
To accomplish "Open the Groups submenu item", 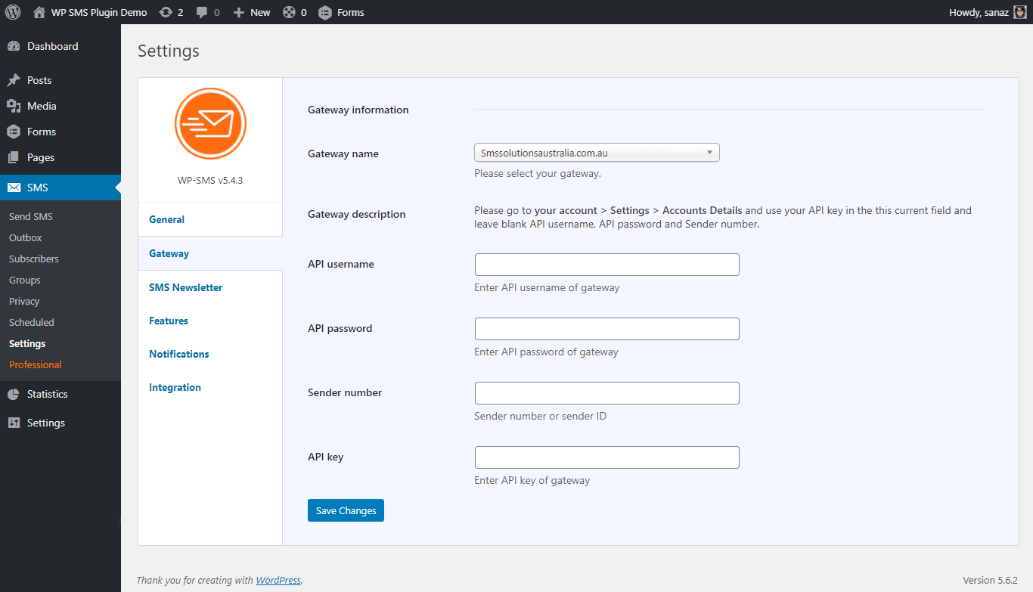I will click(25, 280).
